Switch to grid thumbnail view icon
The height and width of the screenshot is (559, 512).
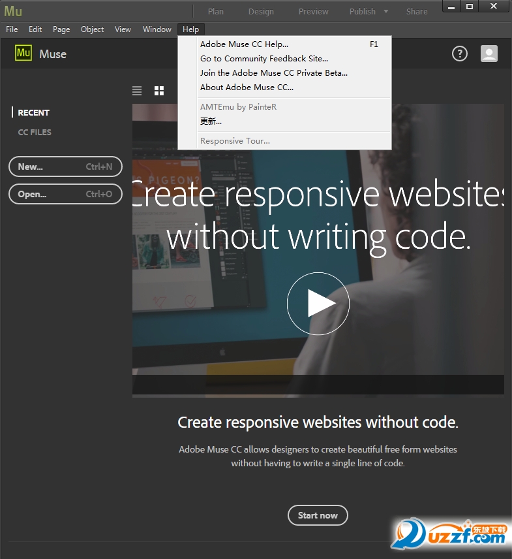158,91
